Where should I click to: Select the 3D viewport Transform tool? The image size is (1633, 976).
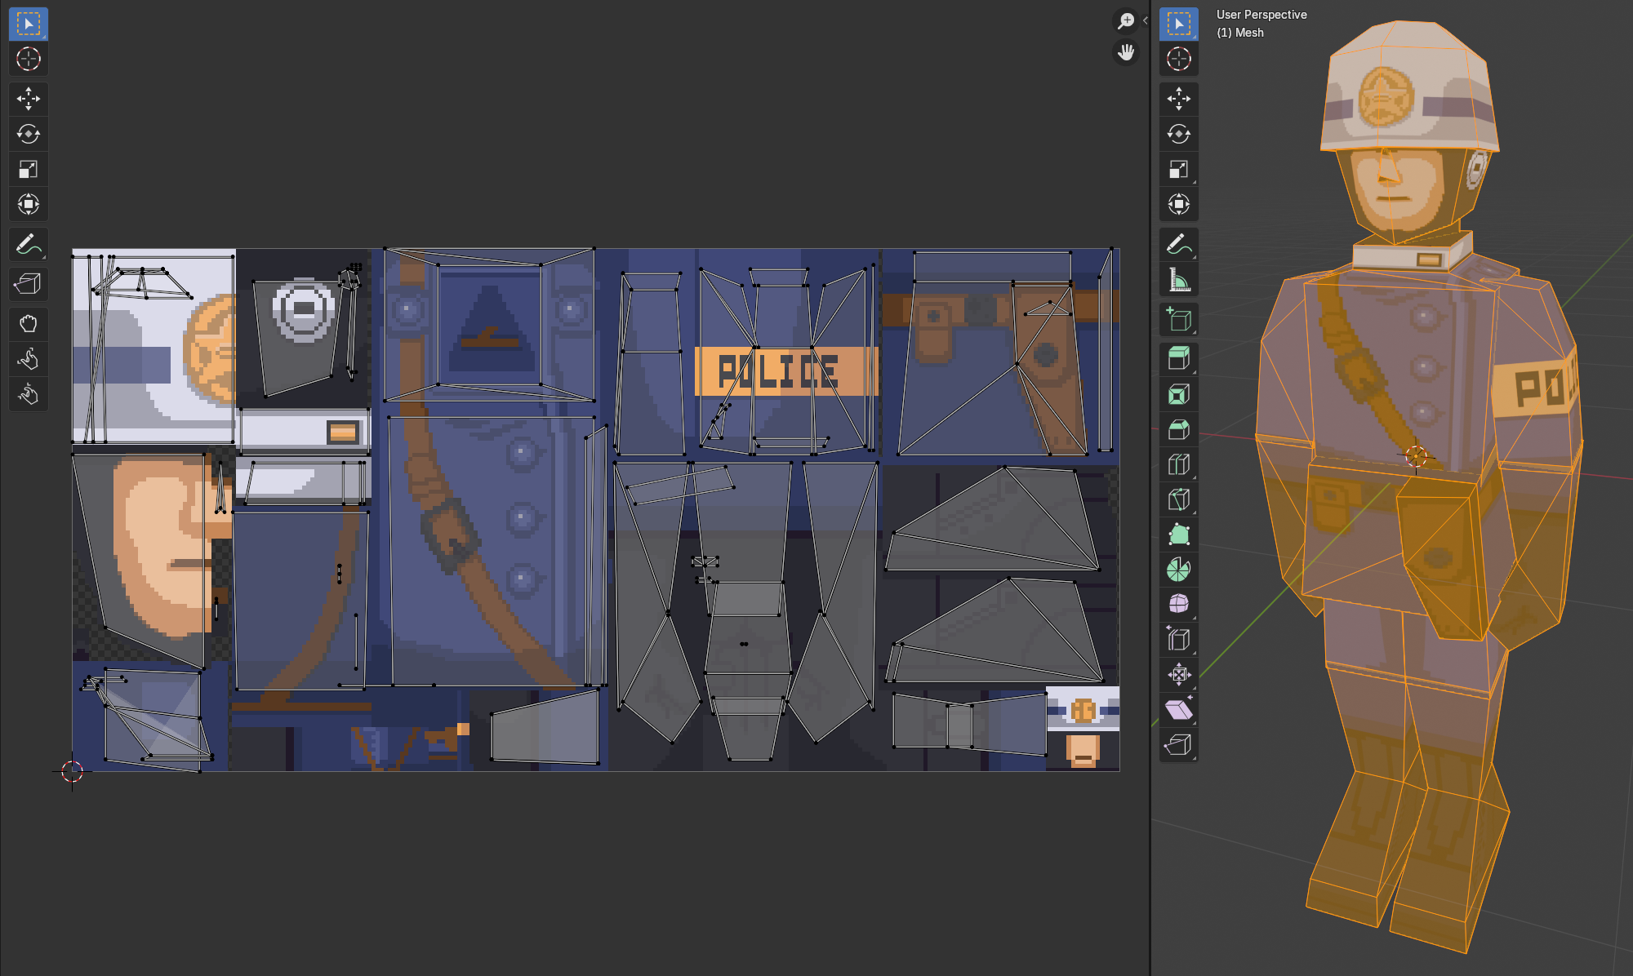(1179, 204)
